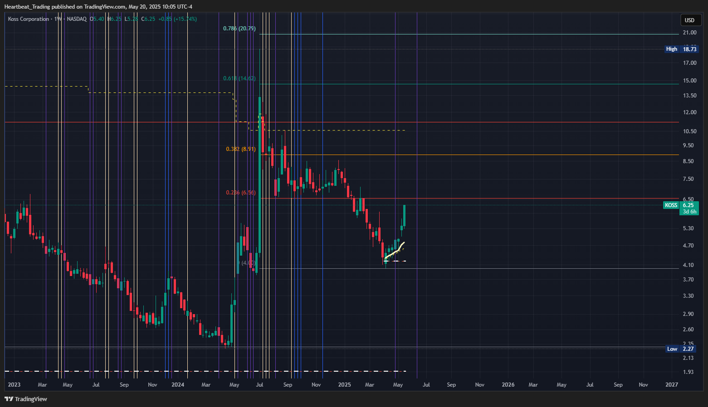708x407 pixels.
Task: Click the 7.50 price axis label
Action: 688,179
